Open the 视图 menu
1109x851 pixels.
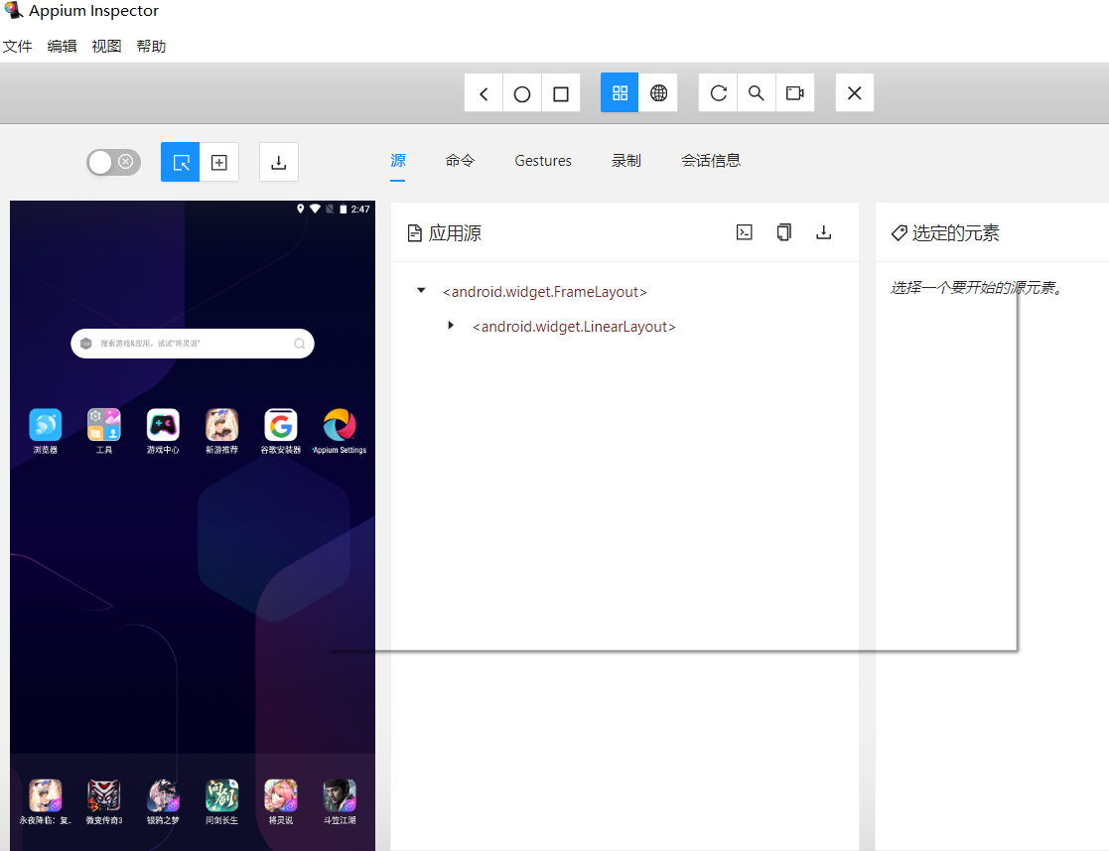107,46
